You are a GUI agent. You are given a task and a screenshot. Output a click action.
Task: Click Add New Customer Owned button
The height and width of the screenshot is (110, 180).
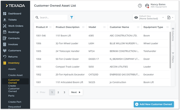pyautogui.click(x=154, y=104)
